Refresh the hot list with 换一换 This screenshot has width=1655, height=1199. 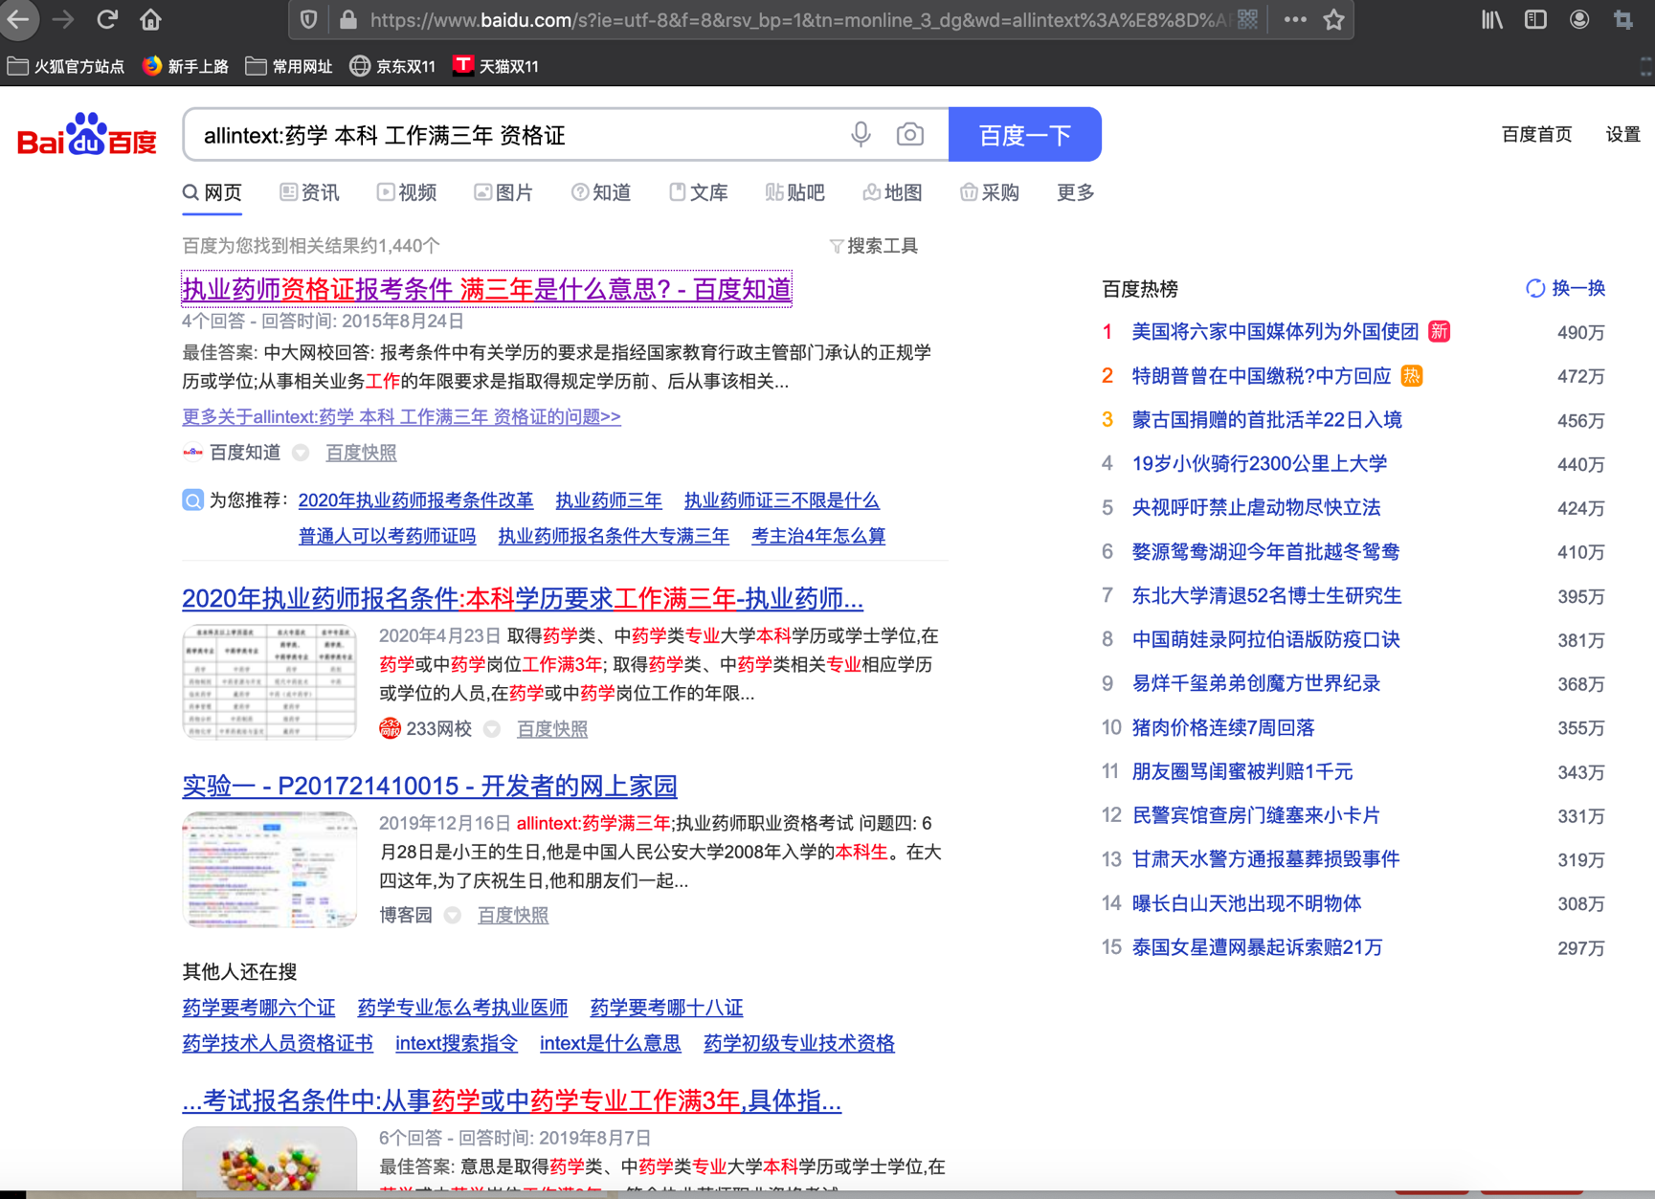click(x=1566, y=288)
